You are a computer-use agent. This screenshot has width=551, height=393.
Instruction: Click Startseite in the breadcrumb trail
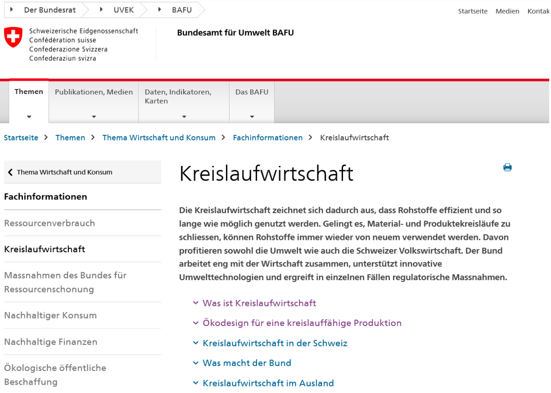click(21, 138)
